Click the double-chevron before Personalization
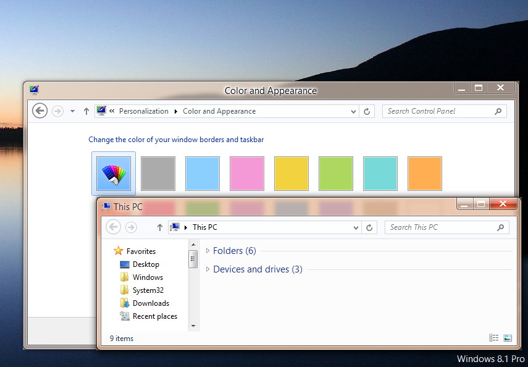 [112, 111]
